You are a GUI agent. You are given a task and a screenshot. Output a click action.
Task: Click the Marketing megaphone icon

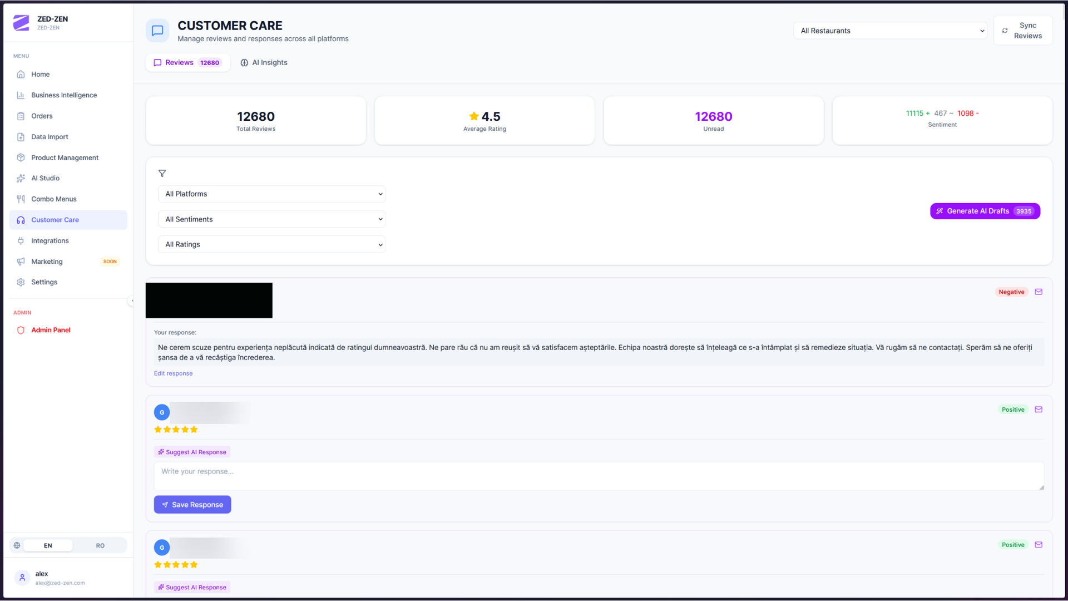[21, 262]
